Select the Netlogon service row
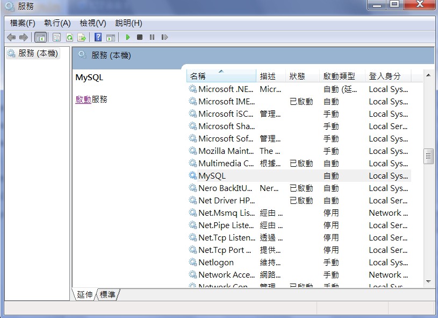Image resolution: width=438 pixels, height=318 pixels. pyautogui.click(x=216, y=263)
